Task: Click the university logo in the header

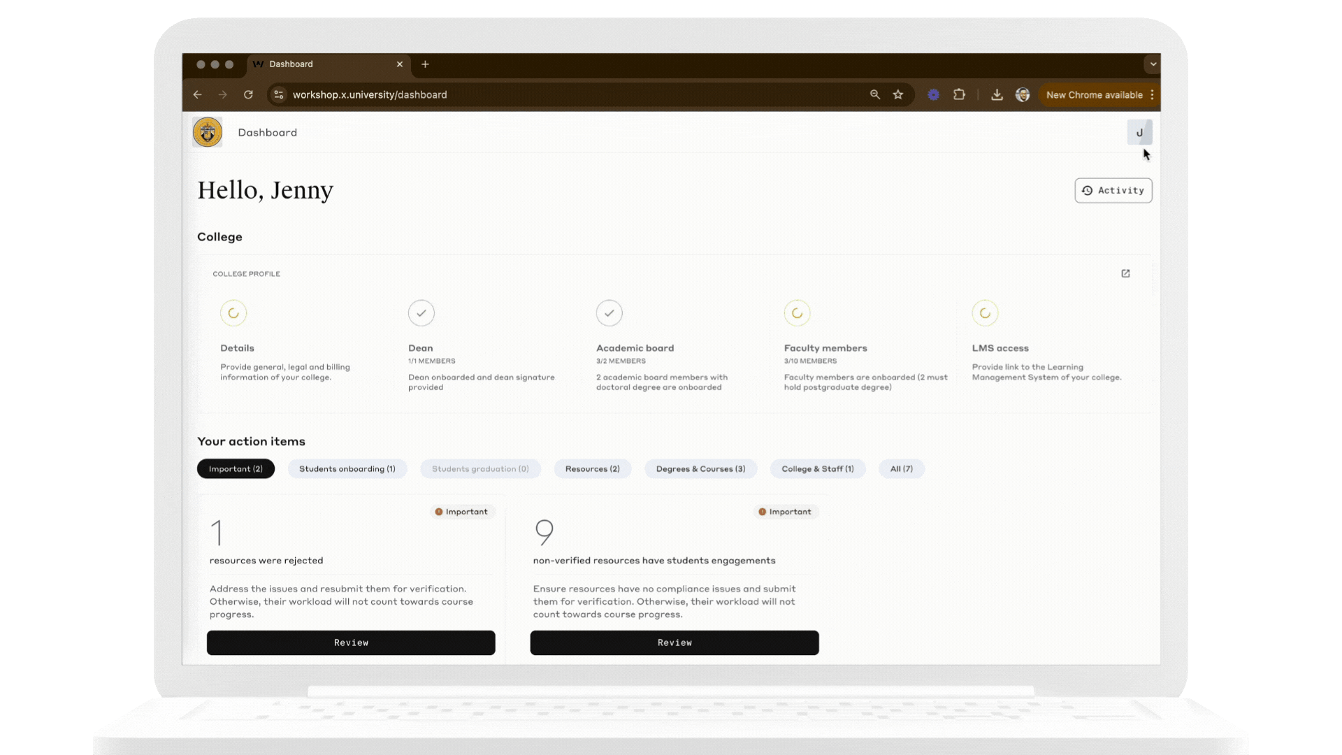Action: click(207, 131)
